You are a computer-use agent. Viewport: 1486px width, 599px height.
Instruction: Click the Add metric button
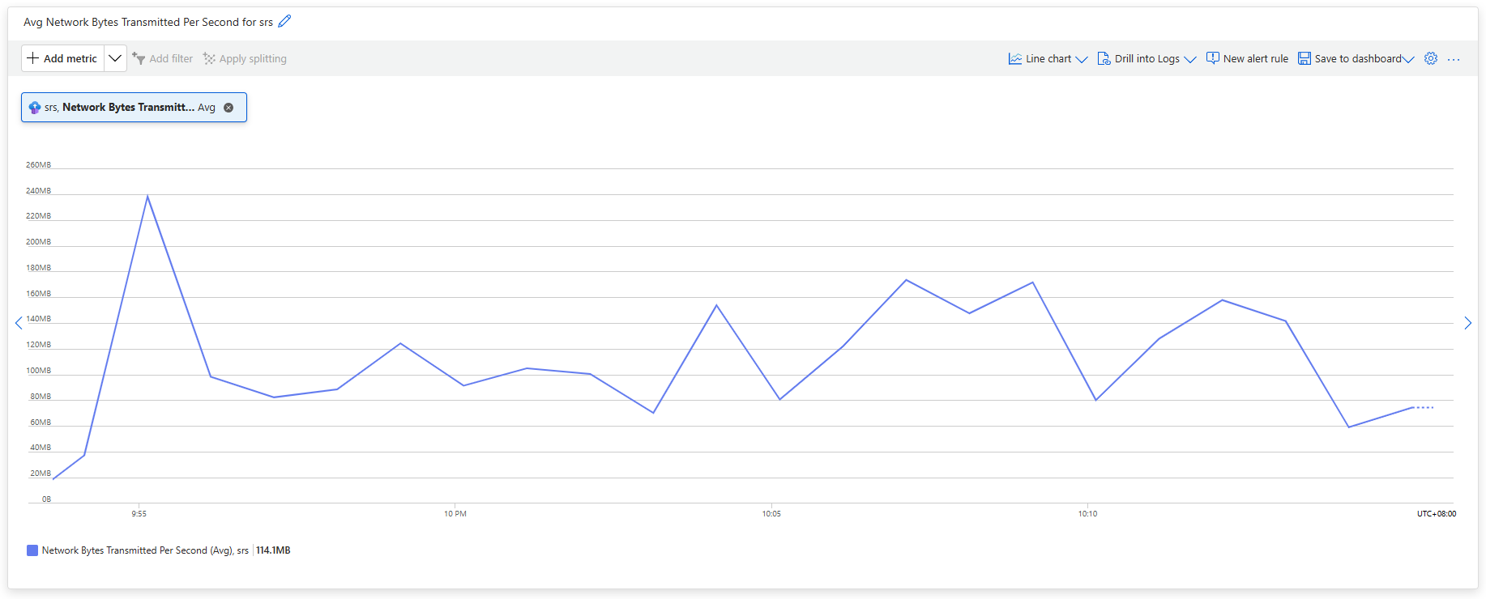[62, 58]
